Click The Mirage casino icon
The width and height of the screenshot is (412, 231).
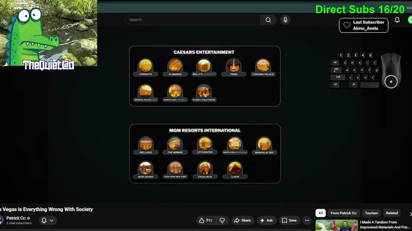(175, 146)
